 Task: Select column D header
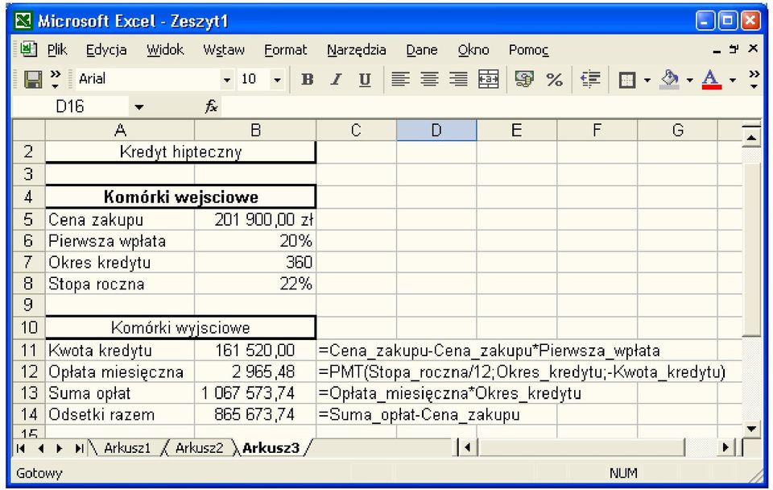pyautogui.click(x=436, y=131)
